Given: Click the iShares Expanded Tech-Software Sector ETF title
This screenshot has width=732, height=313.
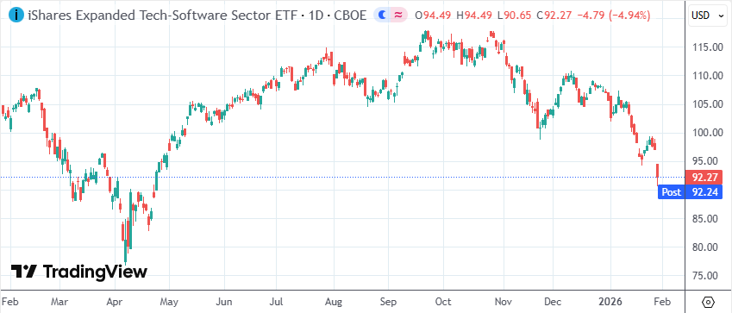Looking at the screenshot, I should point(161,16).
